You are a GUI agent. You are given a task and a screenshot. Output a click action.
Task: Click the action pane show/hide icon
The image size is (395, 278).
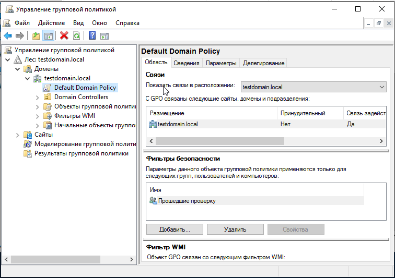tap(104, 35)
